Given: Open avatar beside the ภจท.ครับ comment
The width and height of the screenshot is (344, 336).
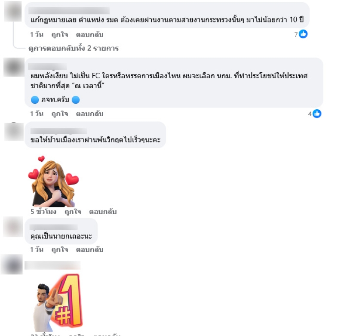Looking at the screenshot, I should tap(14, 67).
